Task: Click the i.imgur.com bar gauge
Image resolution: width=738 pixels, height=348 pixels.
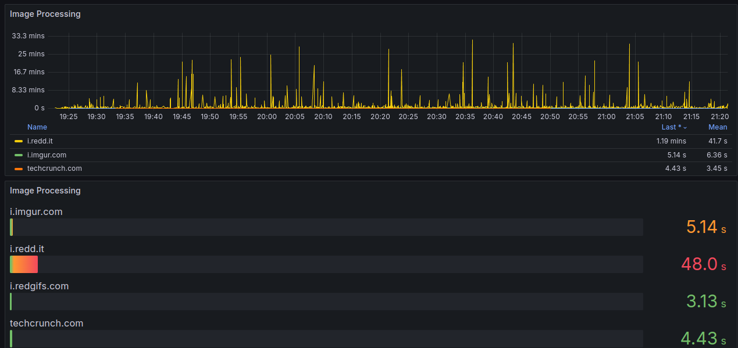Action: (326, 227)
